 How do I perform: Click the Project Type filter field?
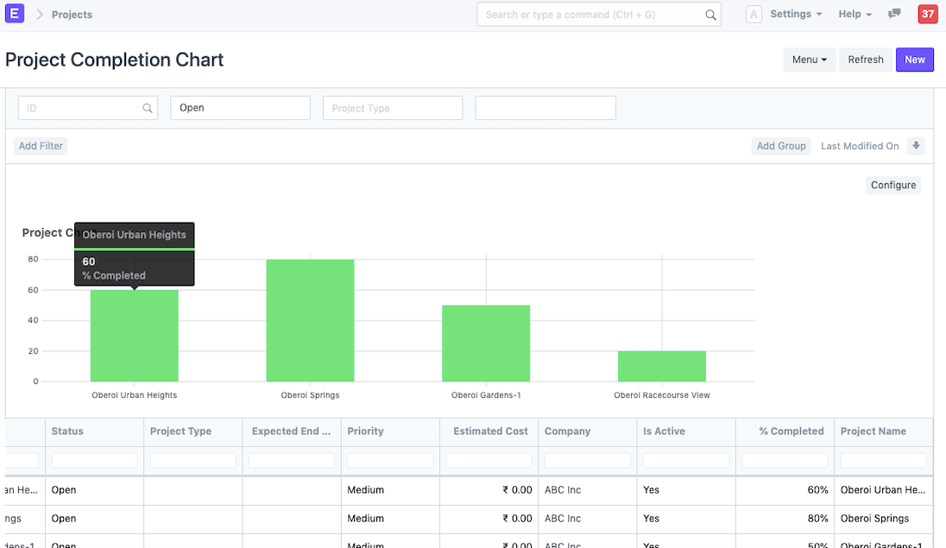coord(393,109)
